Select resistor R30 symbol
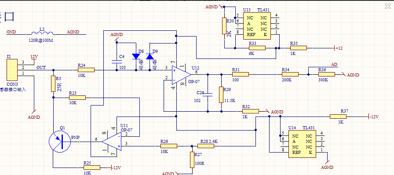394x175 pixels. point(224,26)
